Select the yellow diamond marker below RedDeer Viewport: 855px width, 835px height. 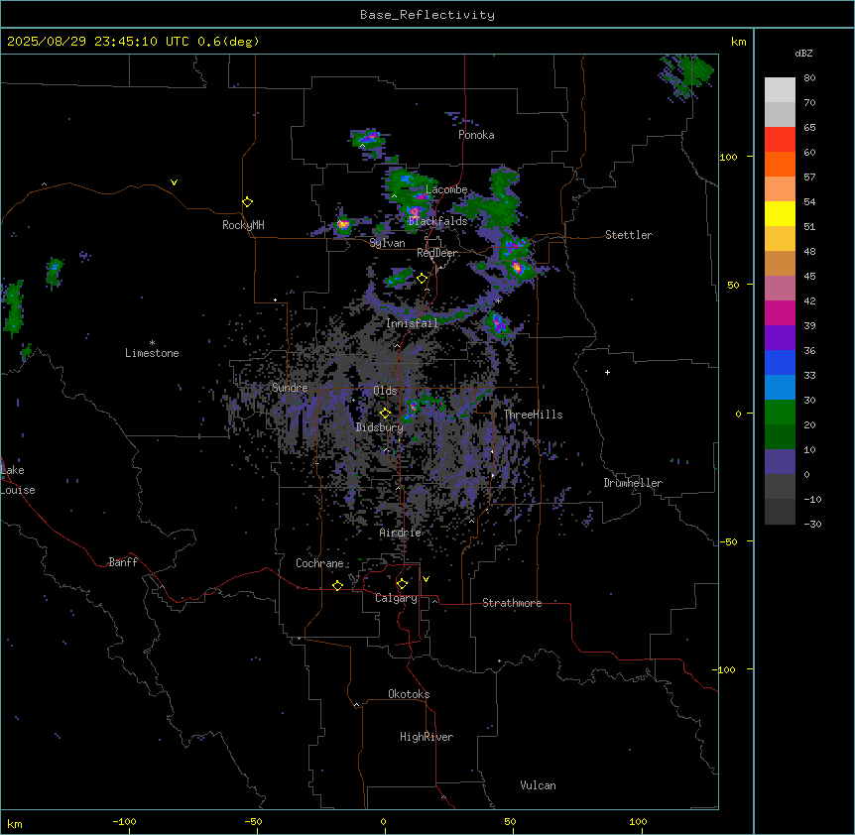click(x=423, y=279)
